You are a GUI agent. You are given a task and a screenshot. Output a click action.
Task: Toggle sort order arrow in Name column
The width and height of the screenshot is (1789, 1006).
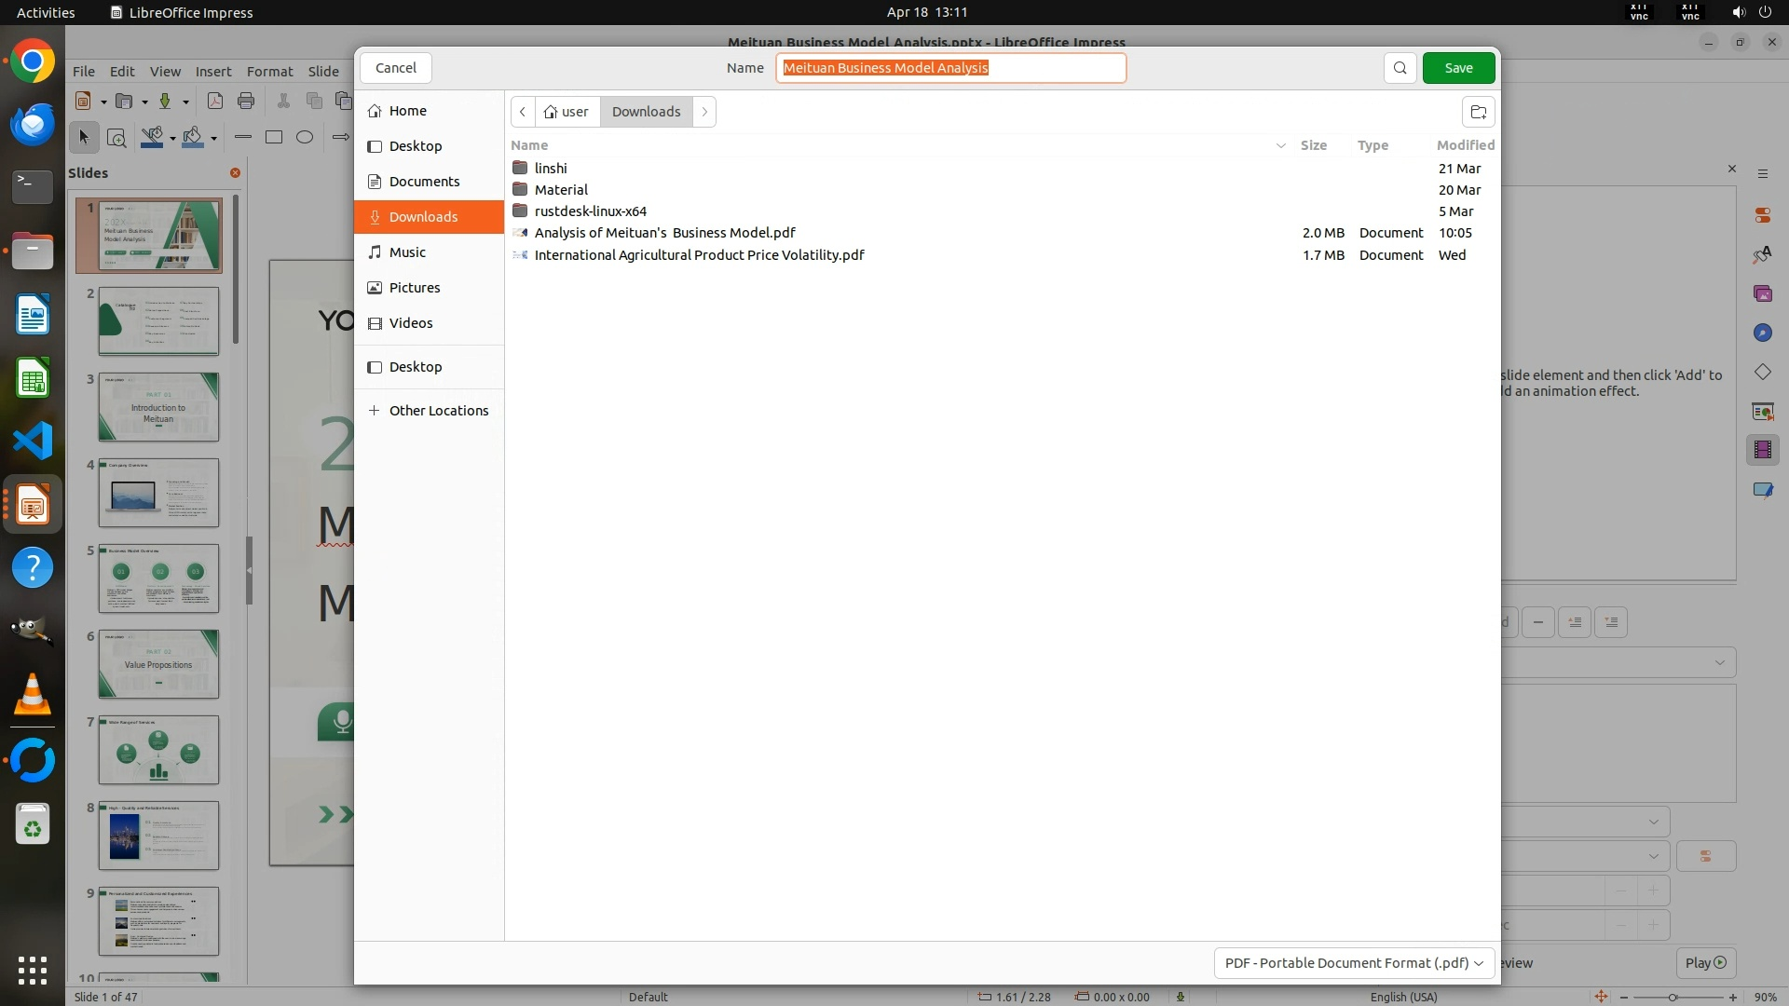pos(1280,145)
